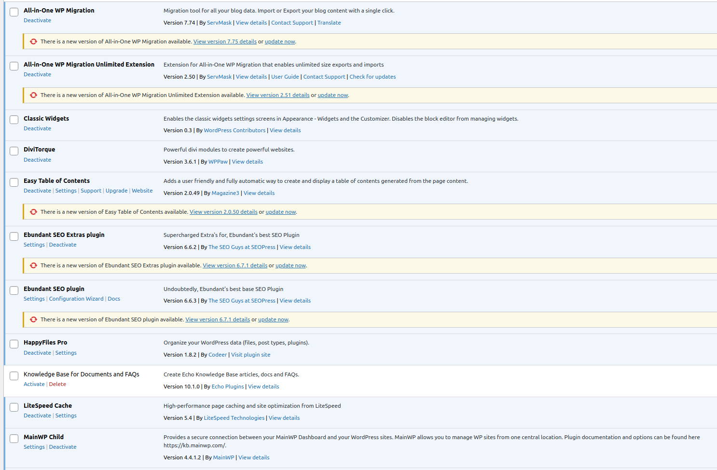Update Easy Table of Contents now
Image resolution: width=717 pixels, height=470 pixels.
point(280,212)
